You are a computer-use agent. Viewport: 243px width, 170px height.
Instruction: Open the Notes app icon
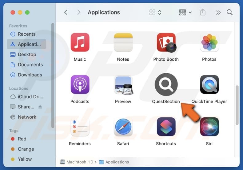pos(123,42)
